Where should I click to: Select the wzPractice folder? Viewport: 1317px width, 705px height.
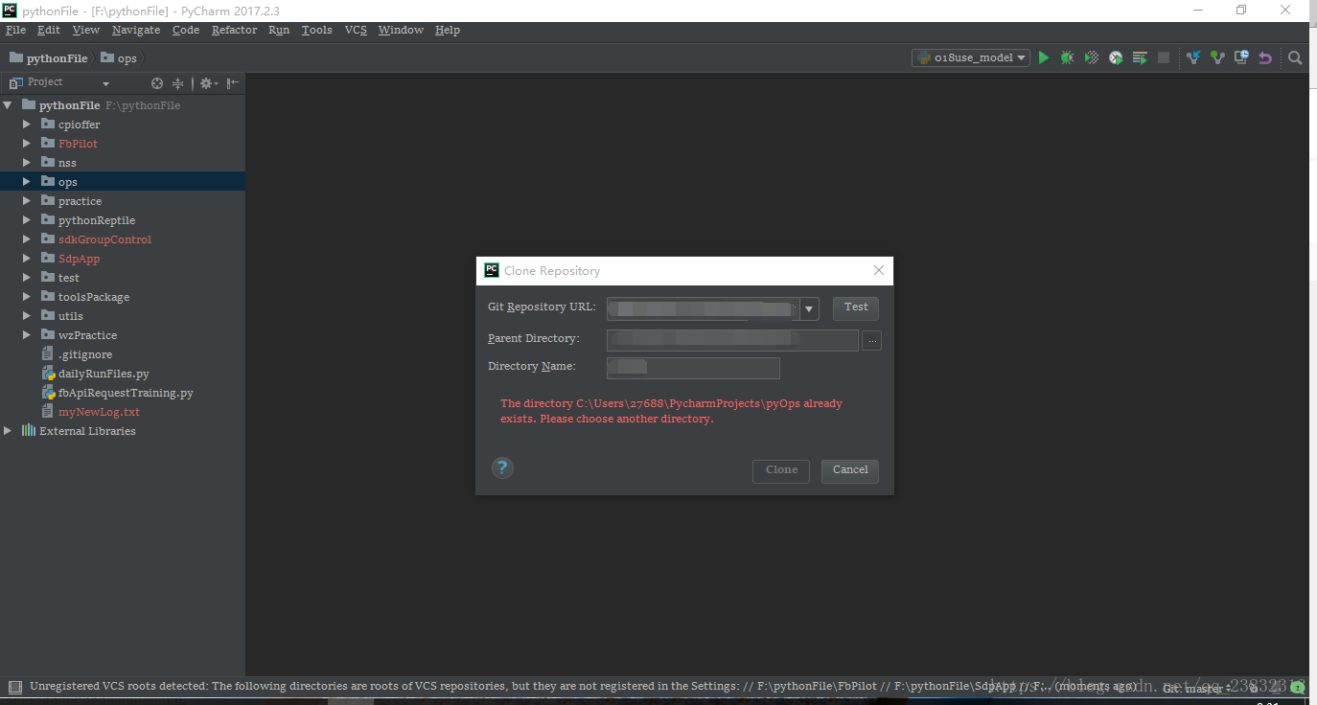tap(87, 335)
